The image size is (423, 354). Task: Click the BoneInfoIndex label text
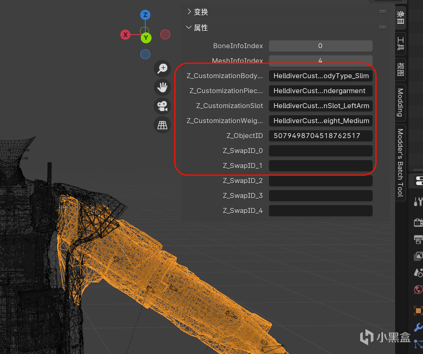point(238,46)
